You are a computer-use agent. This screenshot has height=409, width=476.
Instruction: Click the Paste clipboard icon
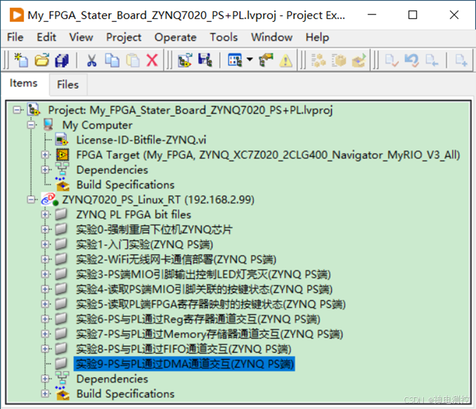pos(133,60)
